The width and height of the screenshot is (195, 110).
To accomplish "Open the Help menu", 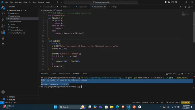I will tap(48, 2).
